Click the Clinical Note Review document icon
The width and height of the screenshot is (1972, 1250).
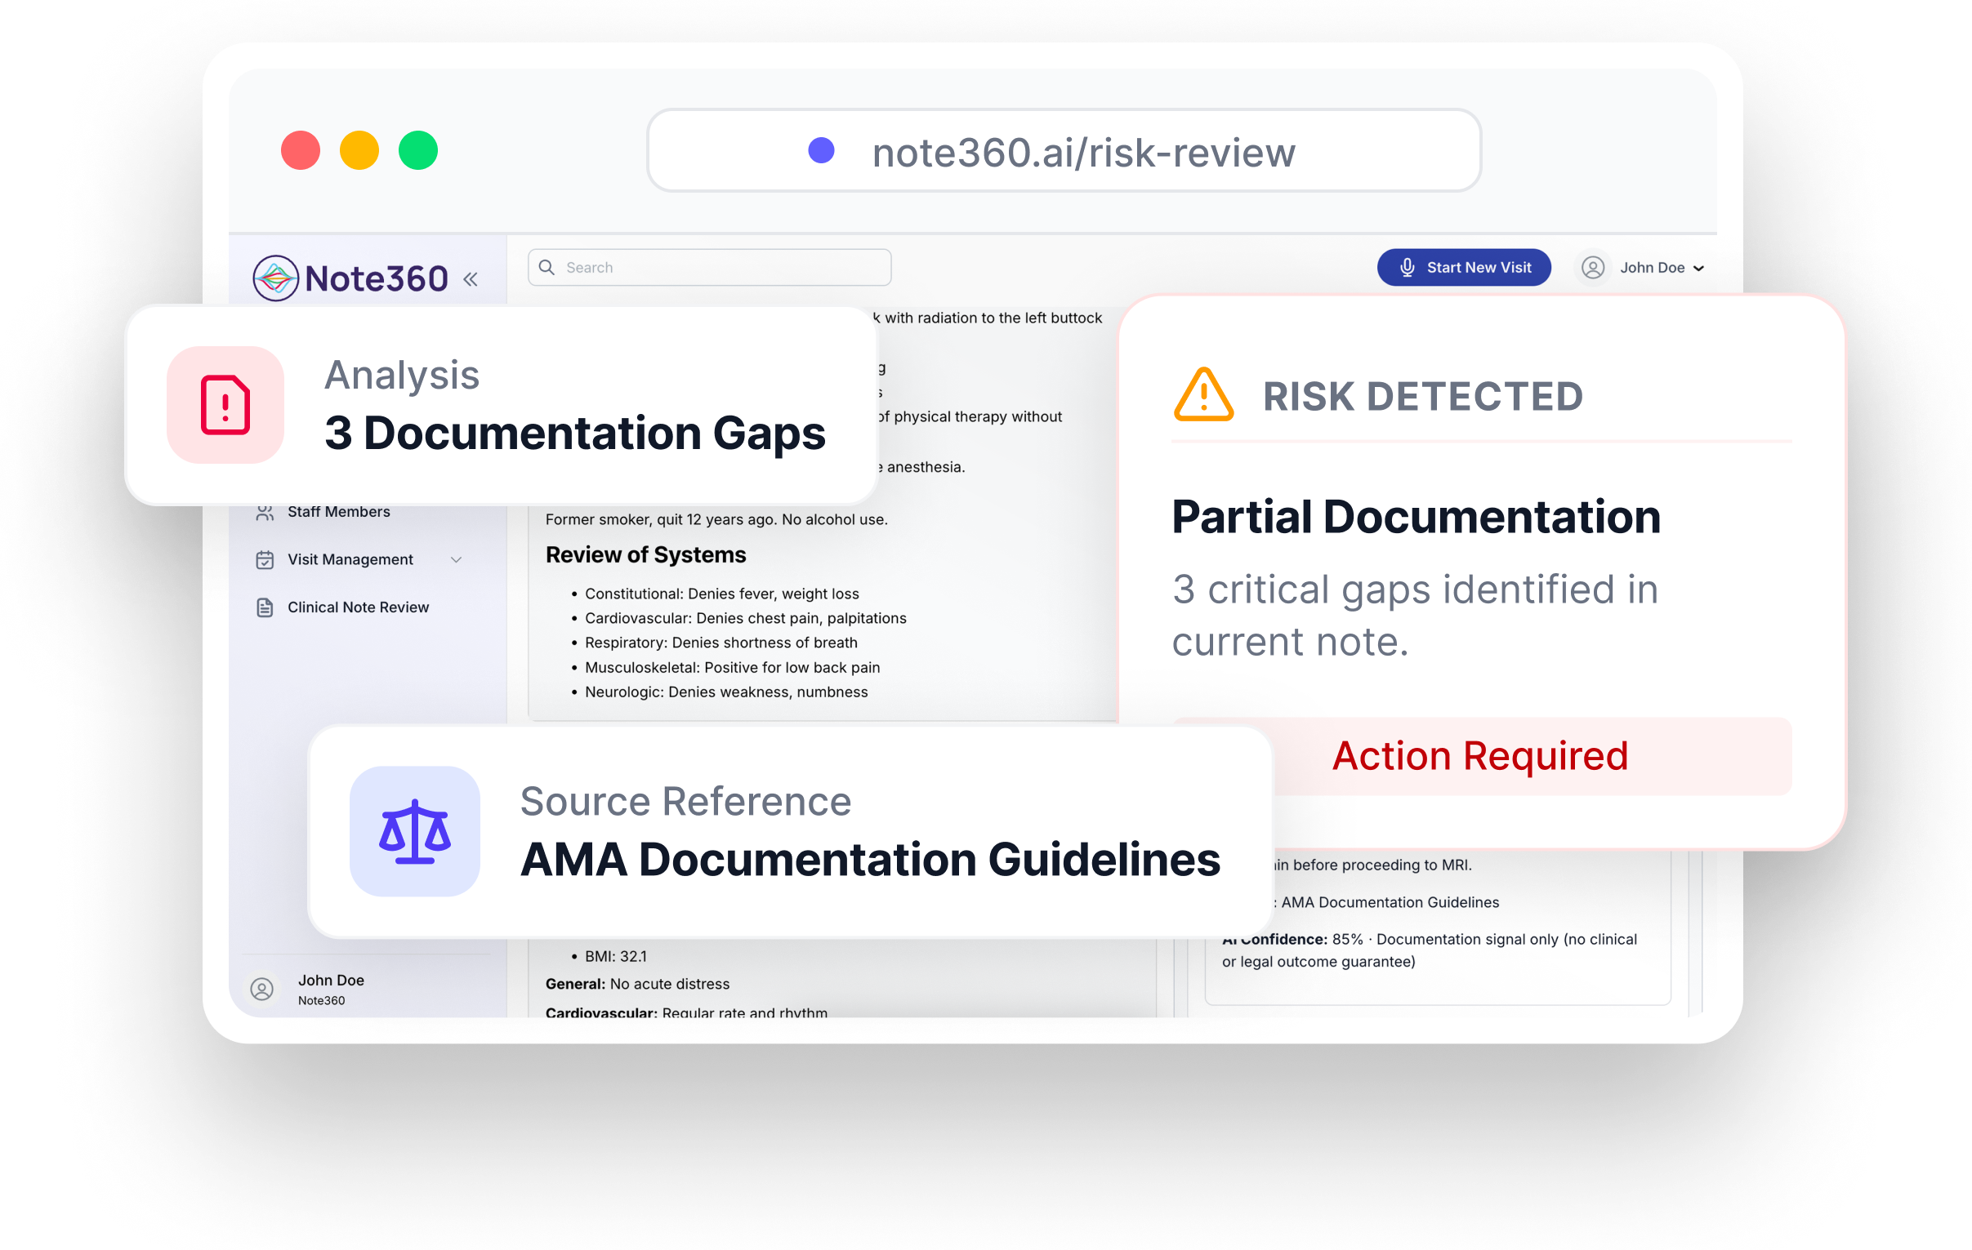point(265,607)
